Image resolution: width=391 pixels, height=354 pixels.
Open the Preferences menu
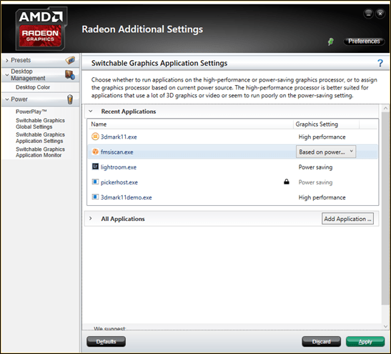pyautogui.click(x=364, y=41)
